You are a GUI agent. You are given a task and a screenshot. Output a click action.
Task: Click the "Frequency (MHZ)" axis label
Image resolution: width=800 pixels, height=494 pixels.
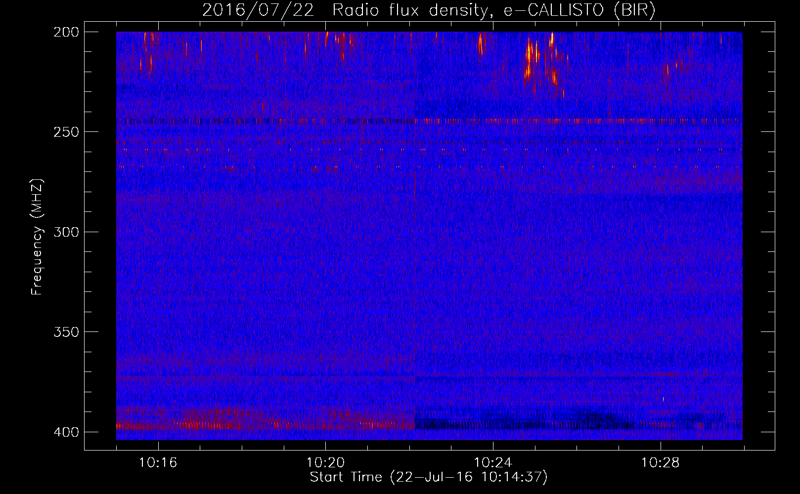pyautogui.click(x=37, y=237)
